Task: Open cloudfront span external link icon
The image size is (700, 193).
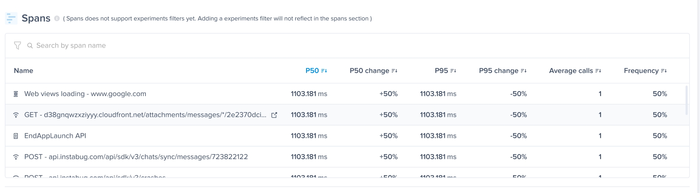Action: pos(274,115)
